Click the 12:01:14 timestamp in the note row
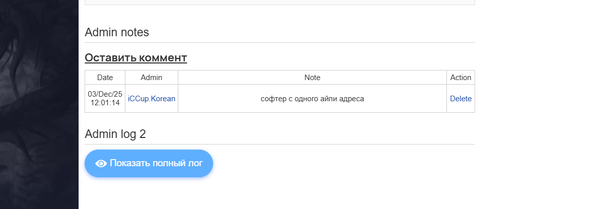The height and width of the screenshot is (209, 599). point(105,103)
